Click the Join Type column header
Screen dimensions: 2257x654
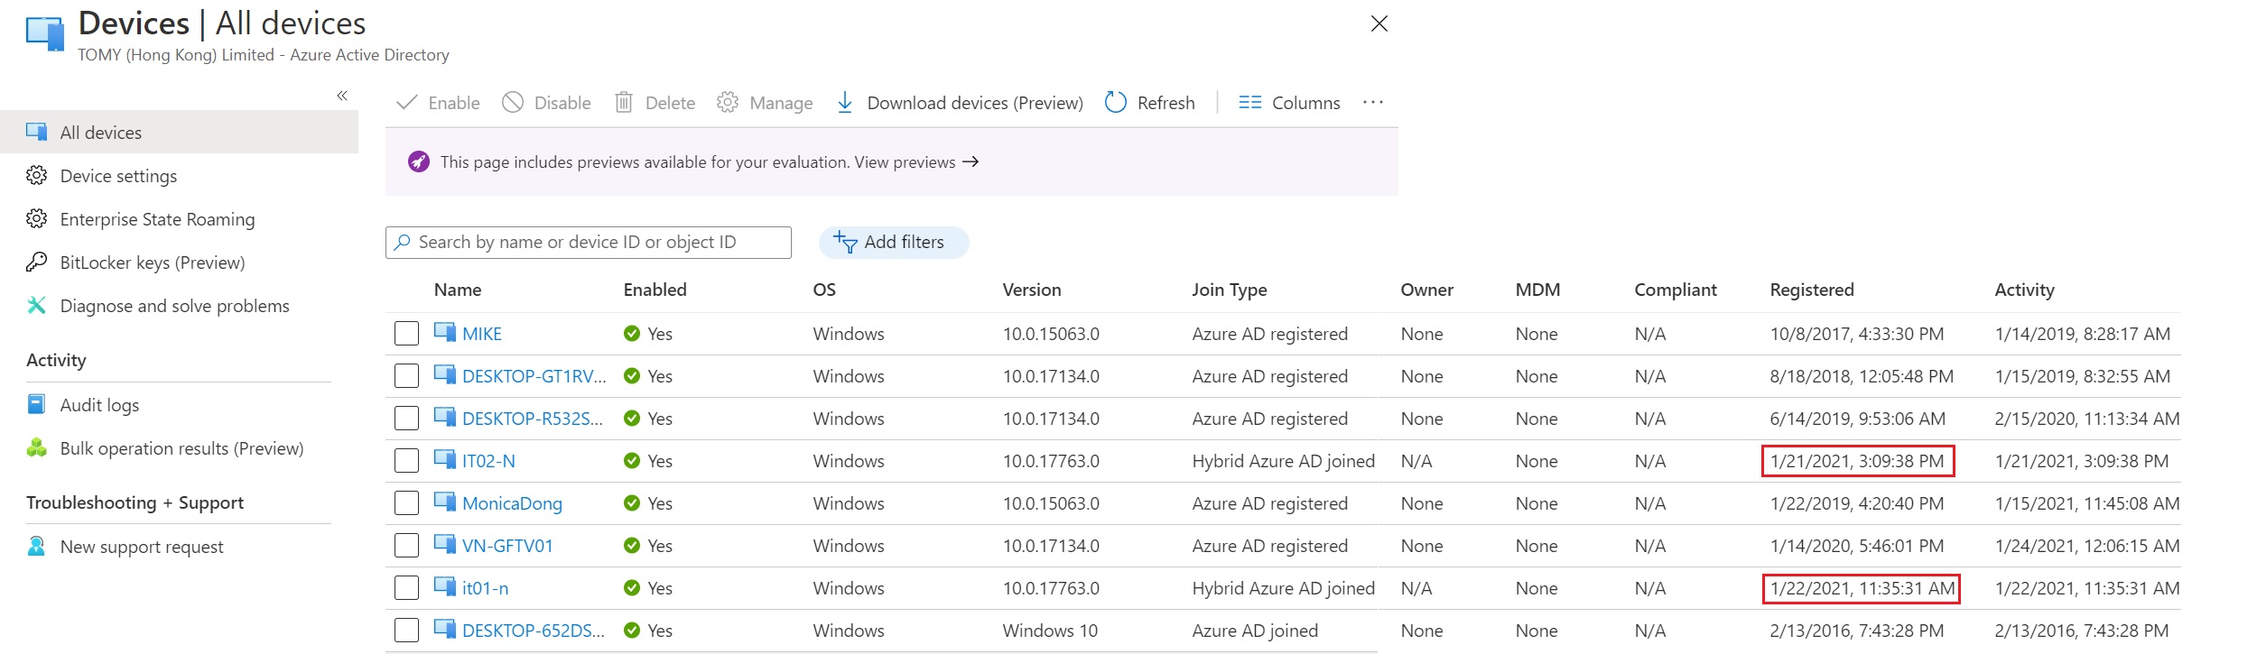click(1230, 290)
